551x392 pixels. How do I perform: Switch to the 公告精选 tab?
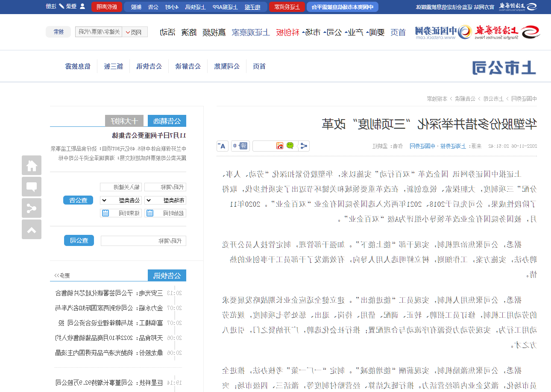(167, 121)
